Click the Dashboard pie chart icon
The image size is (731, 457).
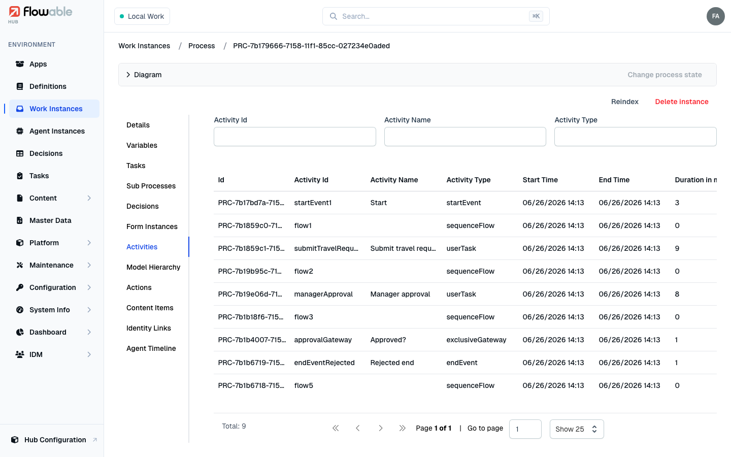(20, 332)
